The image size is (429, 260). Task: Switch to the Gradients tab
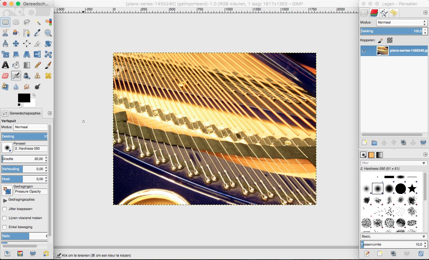[x=379, y=155]
